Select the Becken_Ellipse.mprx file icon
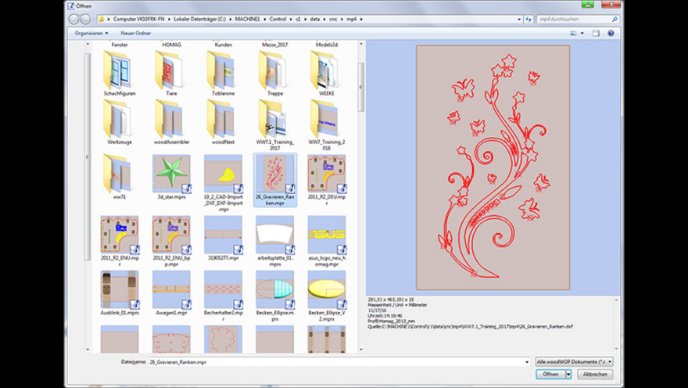The image size is (688, 388). (x=275, y=289)
